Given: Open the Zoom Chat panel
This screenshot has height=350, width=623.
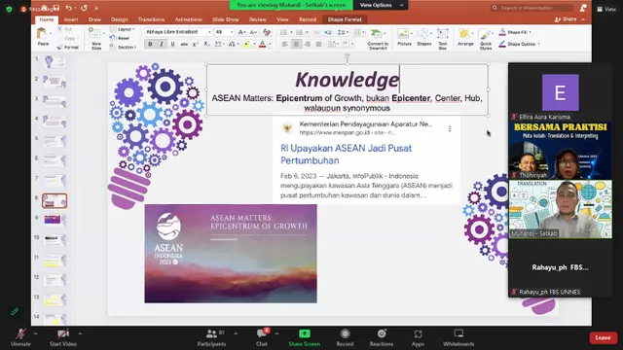Looking at the screenshot, I should tap(262, 337).
